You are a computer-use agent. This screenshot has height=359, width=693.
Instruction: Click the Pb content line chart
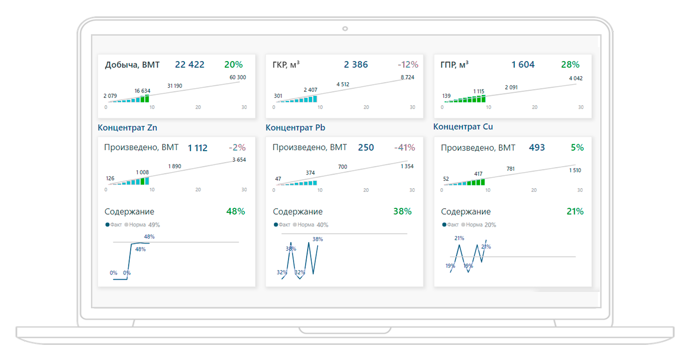344,256
